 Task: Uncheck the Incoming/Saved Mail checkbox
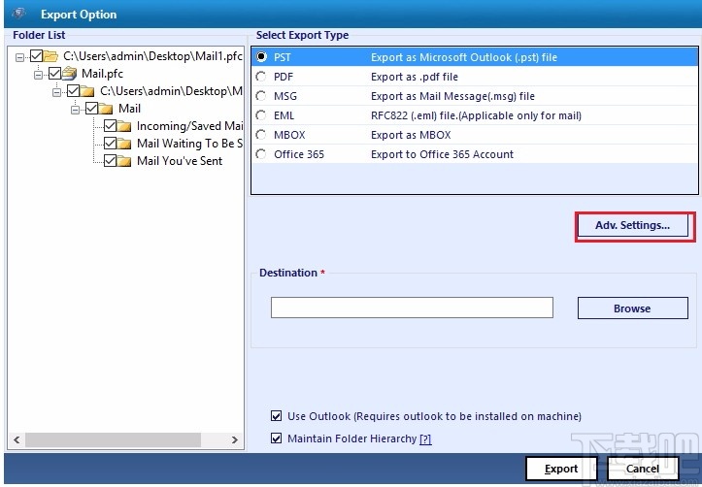click(x=110, y=126)
